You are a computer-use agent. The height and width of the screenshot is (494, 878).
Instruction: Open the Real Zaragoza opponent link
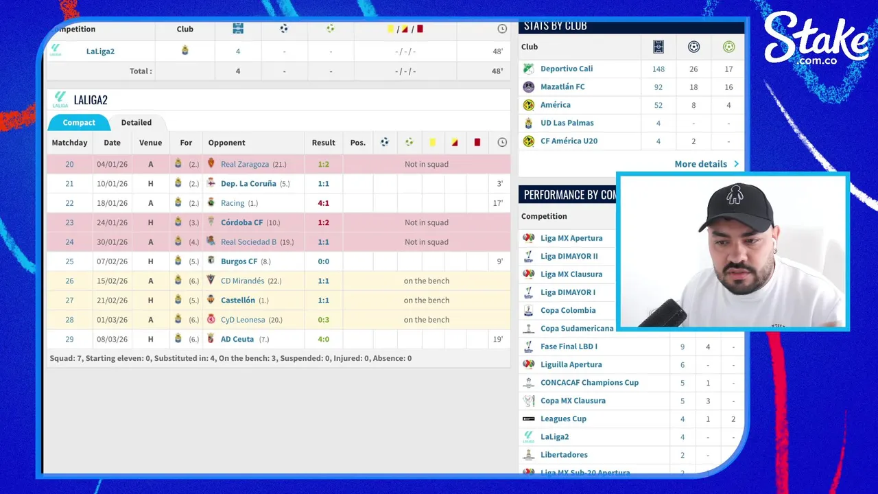coord(245,165)
